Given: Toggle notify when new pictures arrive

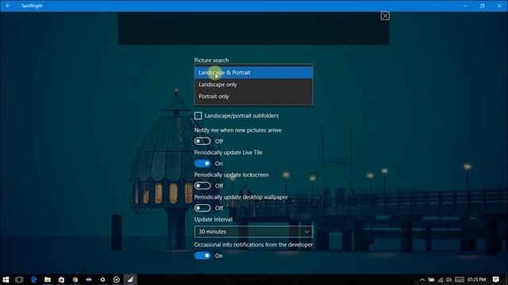Looking at the screenshot, I should 202,141.
